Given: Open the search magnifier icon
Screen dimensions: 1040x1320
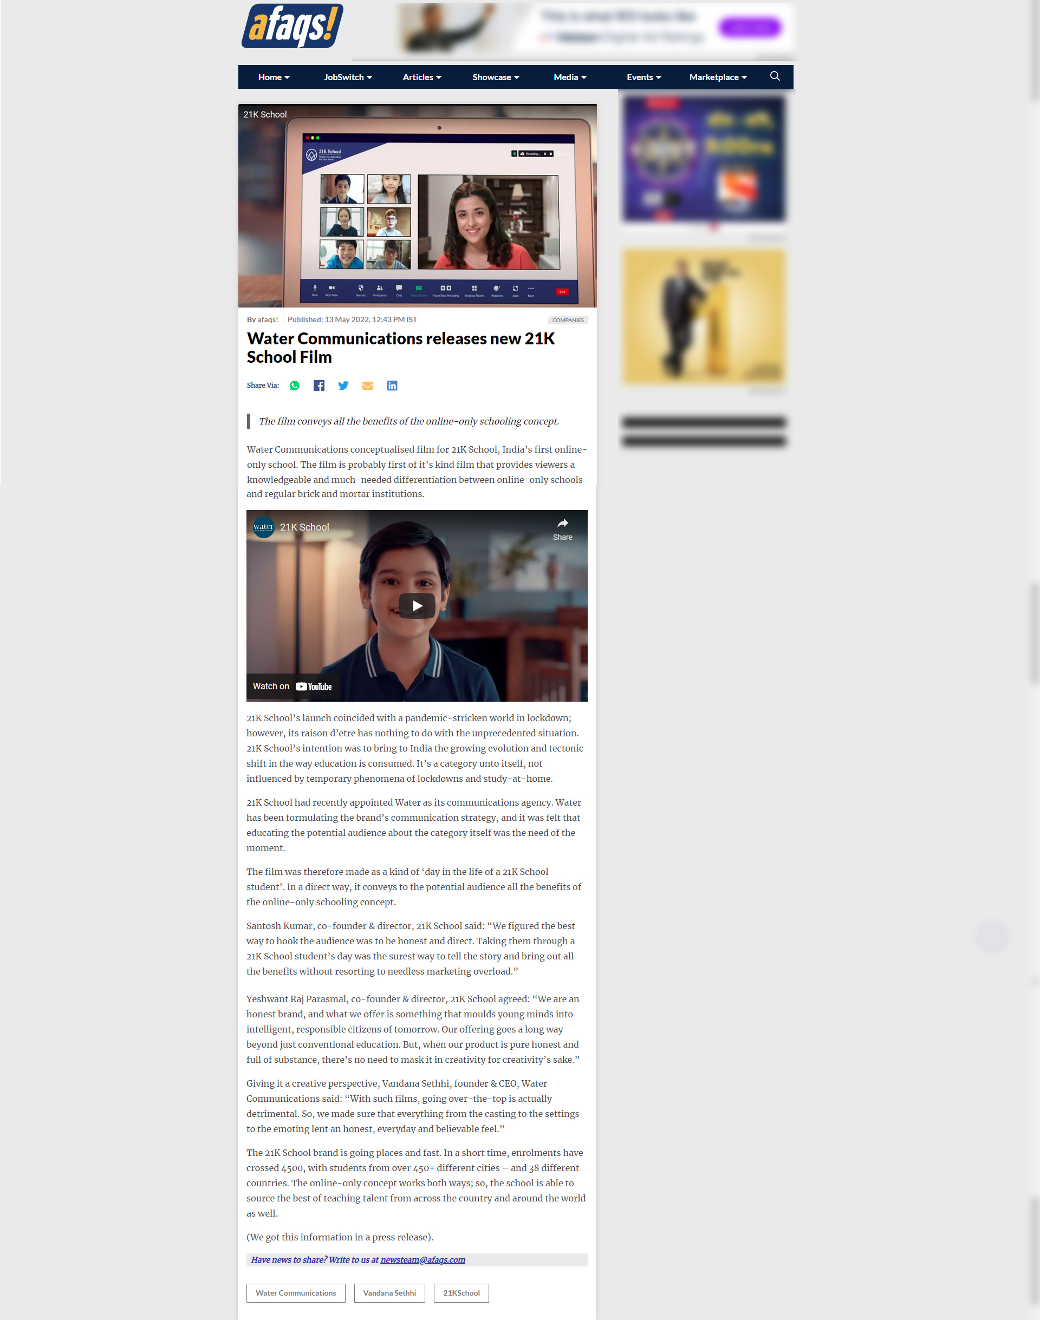Looking at the screenshot, I should (x=775, y=76).
